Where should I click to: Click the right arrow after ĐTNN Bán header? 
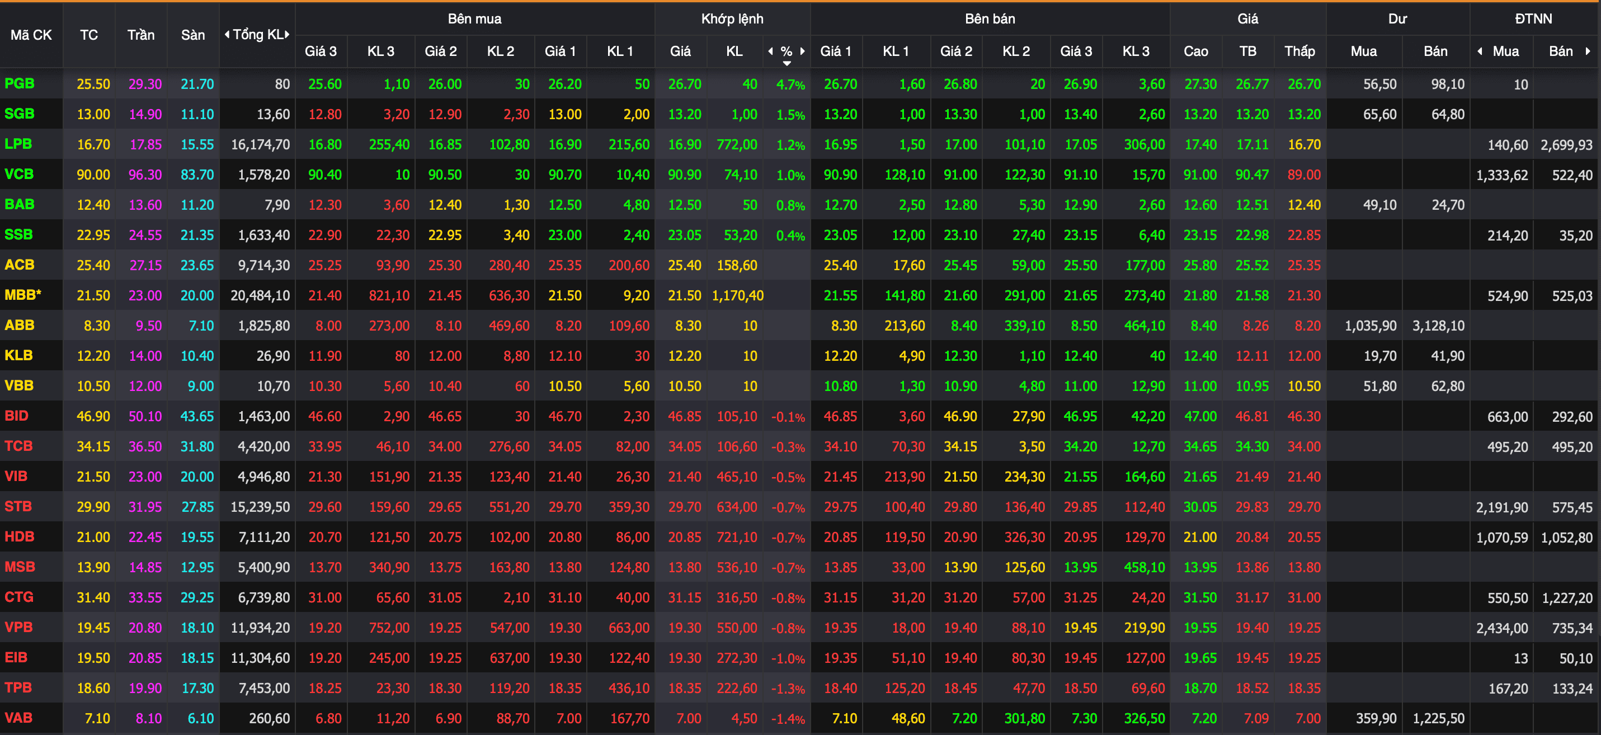pos(1588,51)
